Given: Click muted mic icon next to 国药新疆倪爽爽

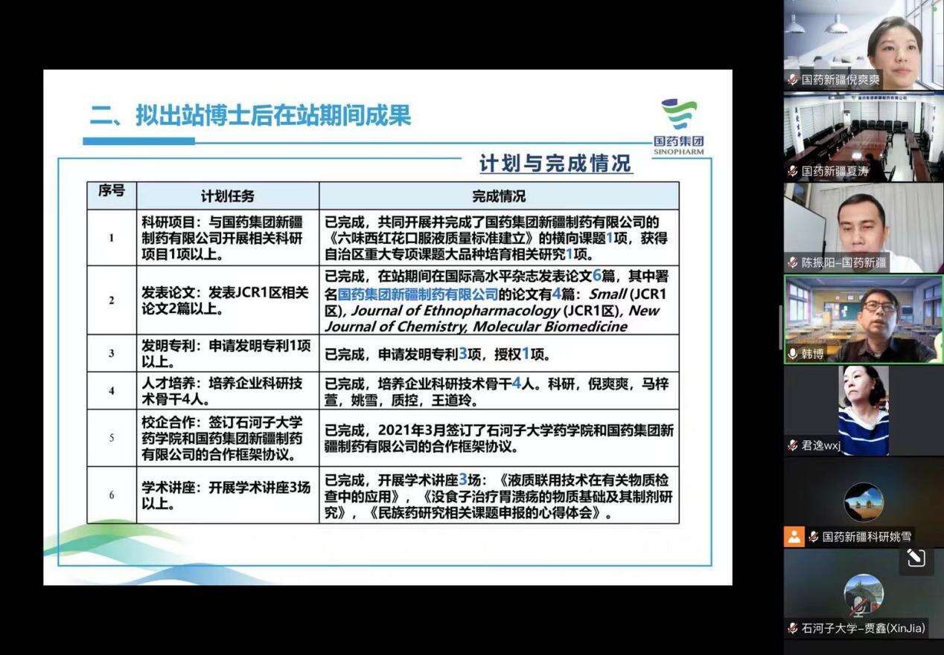Looking at the screenshot, I should pos(793,80).
